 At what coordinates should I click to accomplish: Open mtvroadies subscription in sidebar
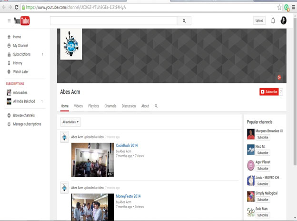point(20,92)
